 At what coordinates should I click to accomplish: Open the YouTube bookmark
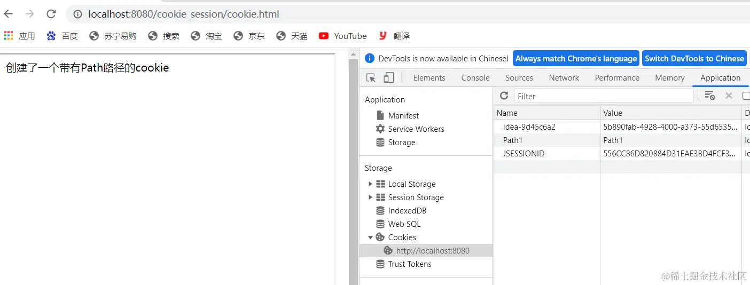pos(342,36)
